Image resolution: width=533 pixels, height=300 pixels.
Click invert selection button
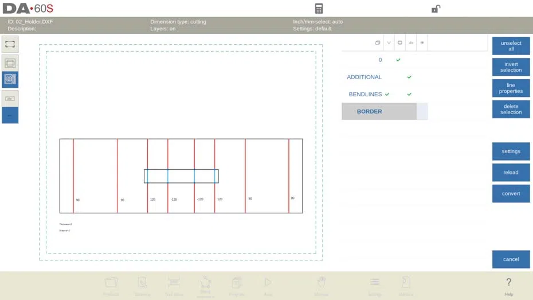pyautogui.click(x=511, y=67)
